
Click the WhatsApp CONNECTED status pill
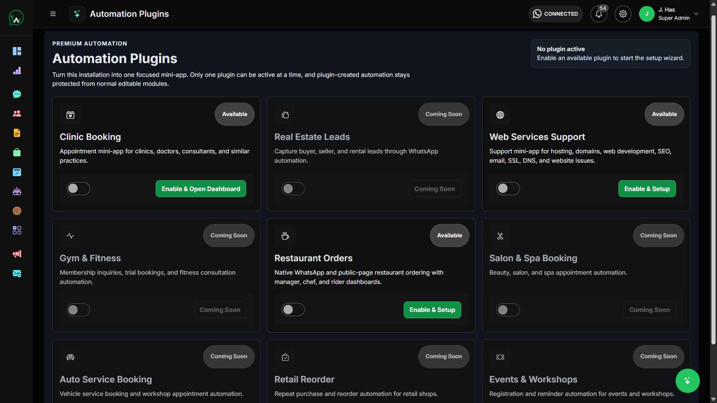pyautogui.click(x=555, y=14)
